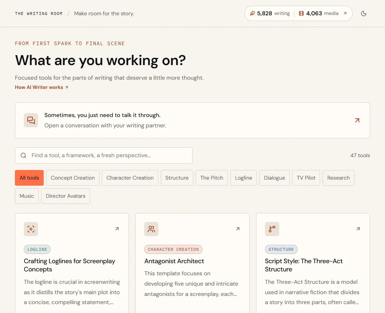Click the What are you working on? heading
The image size is (385, 313).
[101, 60]
